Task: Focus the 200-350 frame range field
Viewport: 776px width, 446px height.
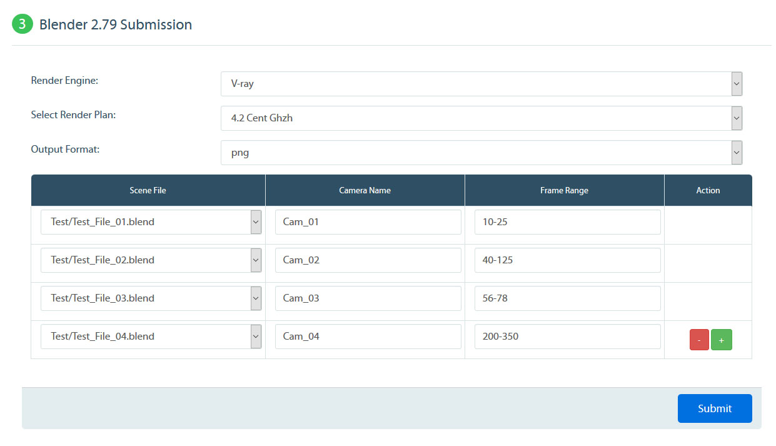Action: tap(567, 337)
